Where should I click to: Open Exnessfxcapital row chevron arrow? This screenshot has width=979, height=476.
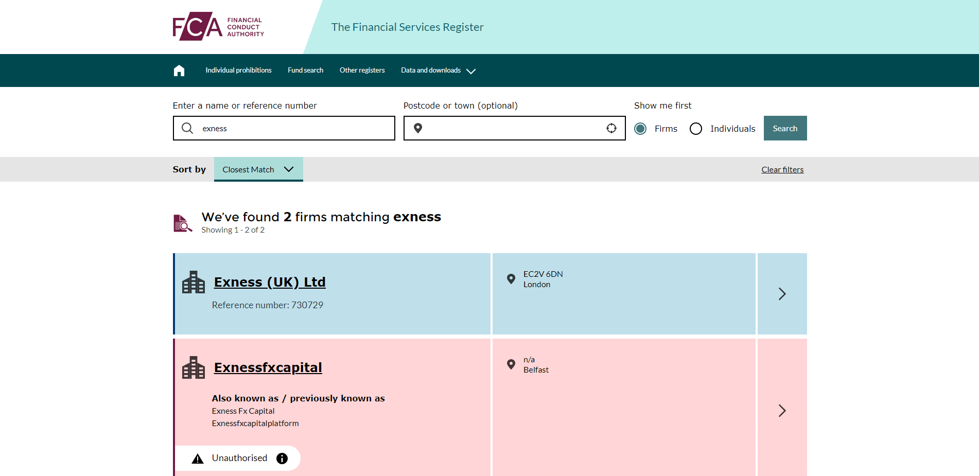pyautogui.click(x=782, y=410)
